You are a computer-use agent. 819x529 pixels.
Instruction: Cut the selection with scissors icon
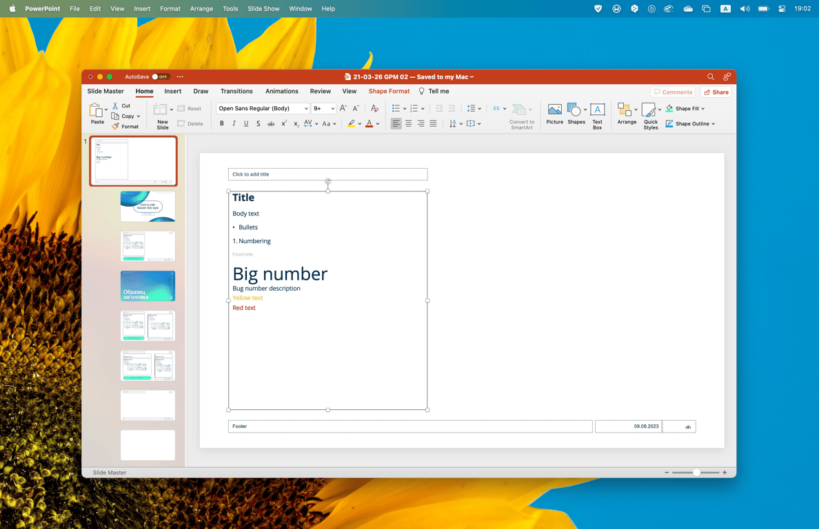click(115, 105)
